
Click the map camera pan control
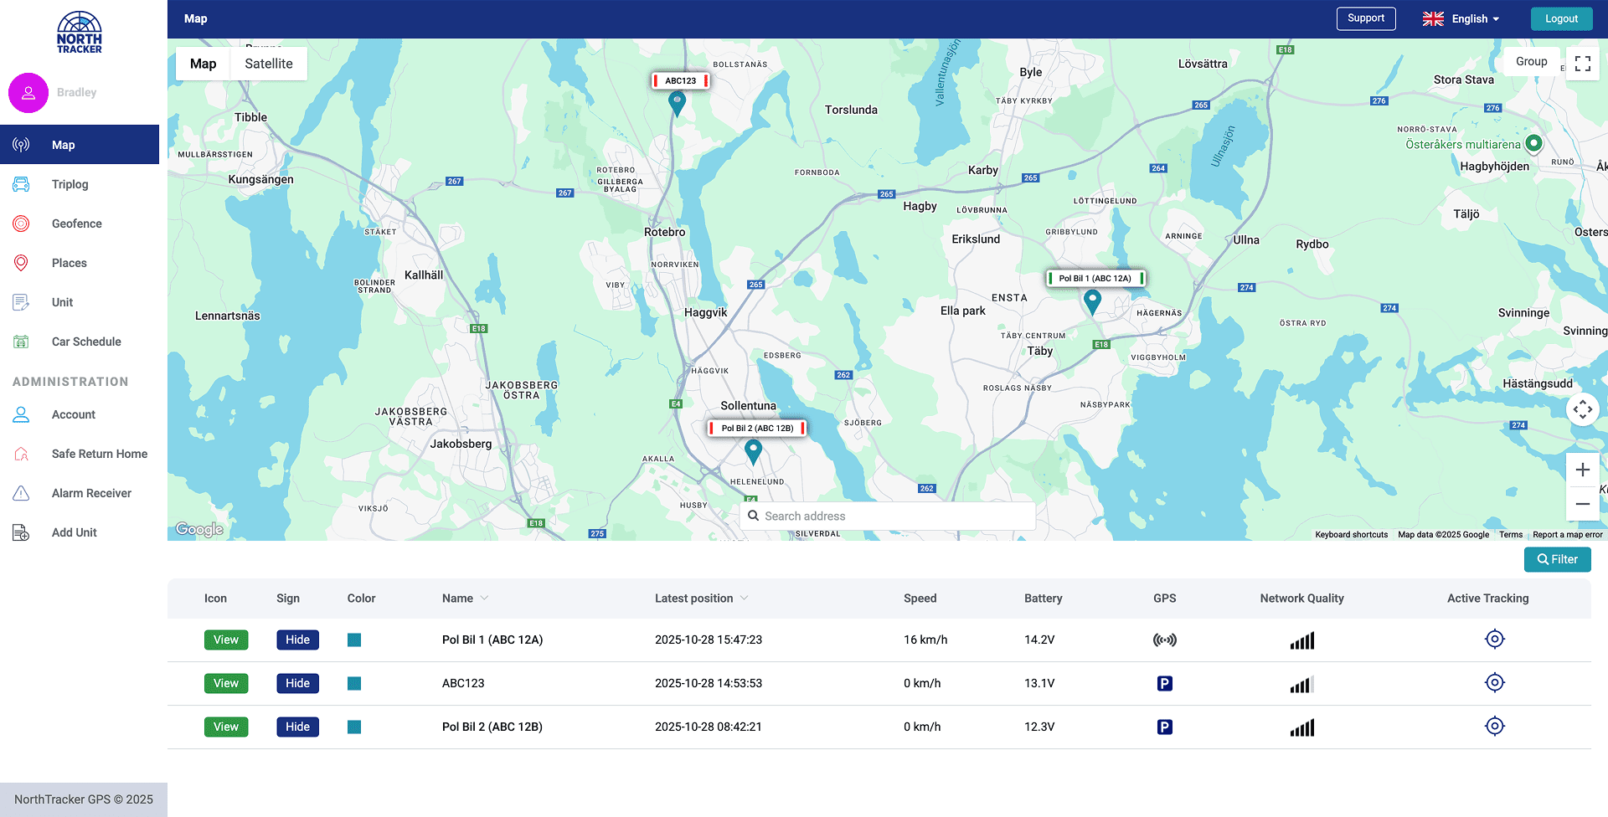pos(1582,409)
